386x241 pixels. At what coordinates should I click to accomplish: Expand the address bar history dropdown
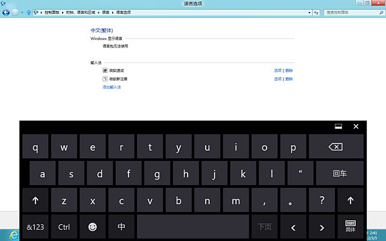tap(309, 13)
